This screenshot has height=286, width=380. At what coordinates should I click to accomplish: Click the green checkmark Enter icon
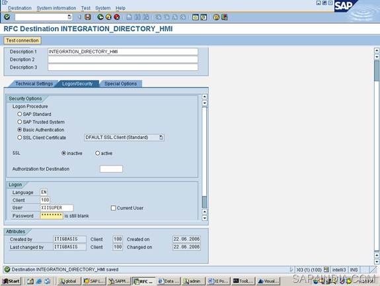click(7, 17)
